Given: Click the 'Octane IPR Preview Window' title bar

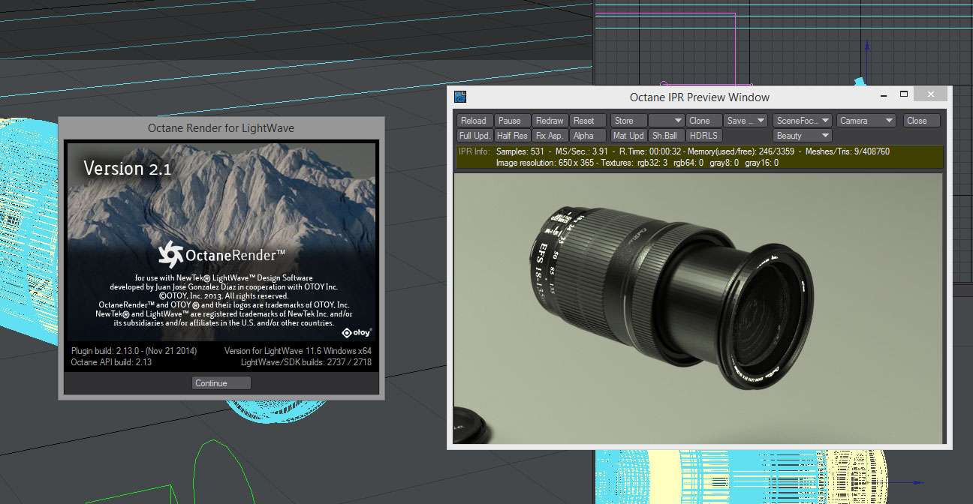Looking at the screenshot, I should coord(700,97).
